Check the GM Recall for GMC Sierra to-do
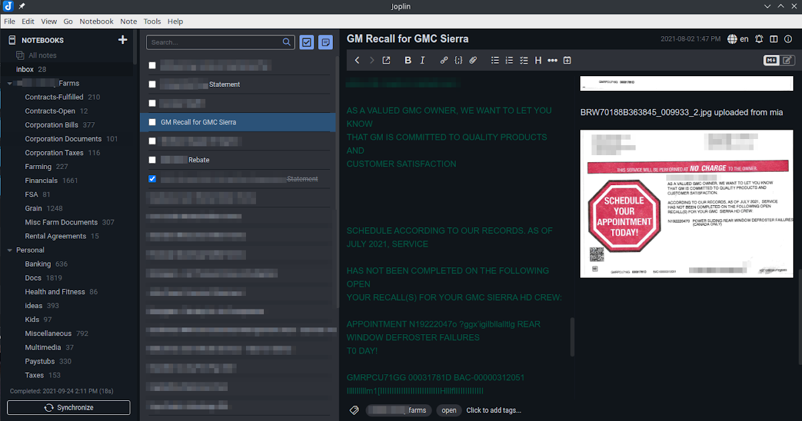 coord(152,122)
